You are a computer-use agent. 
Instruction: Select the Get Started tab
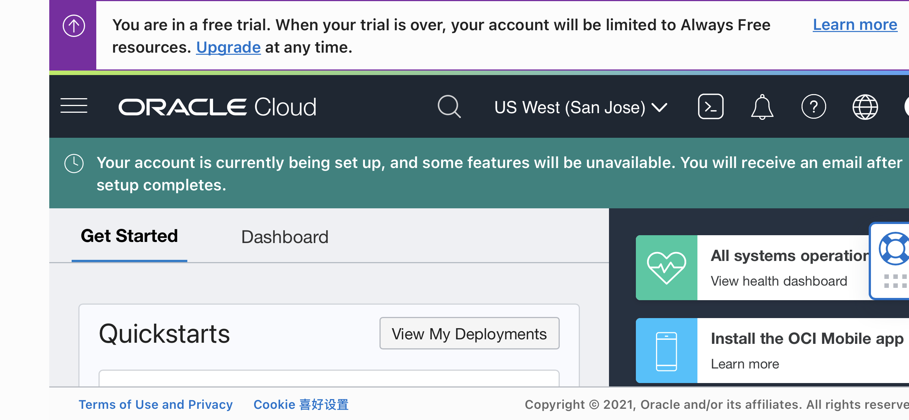pyautogui.click(x=129, y=236)
